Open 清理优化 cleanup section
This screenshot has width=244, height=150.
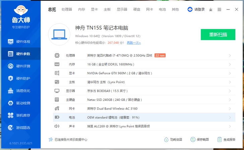pos(21,91)
